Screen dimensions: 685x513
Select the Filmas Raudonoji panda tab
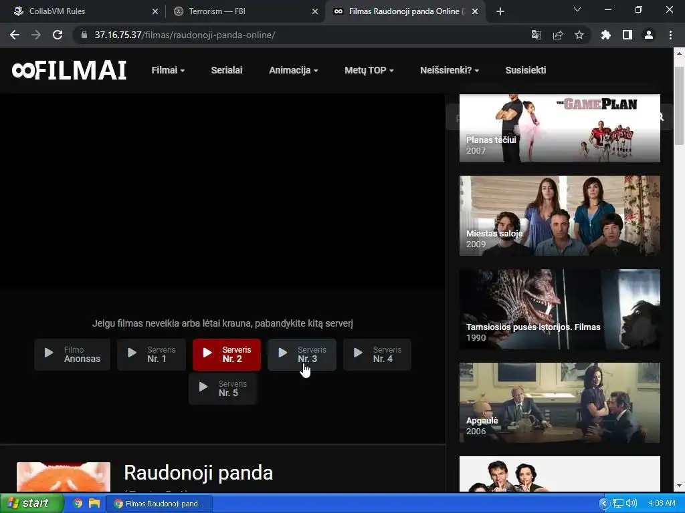click(404, 11)
